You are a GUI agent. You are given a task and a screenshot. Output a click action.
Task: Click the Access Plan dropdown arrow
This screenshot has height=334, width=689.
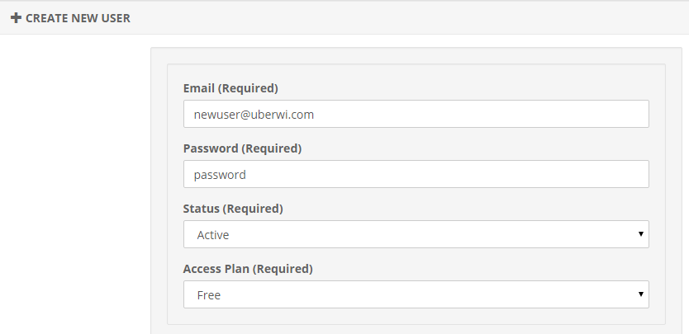pos(640,294)
